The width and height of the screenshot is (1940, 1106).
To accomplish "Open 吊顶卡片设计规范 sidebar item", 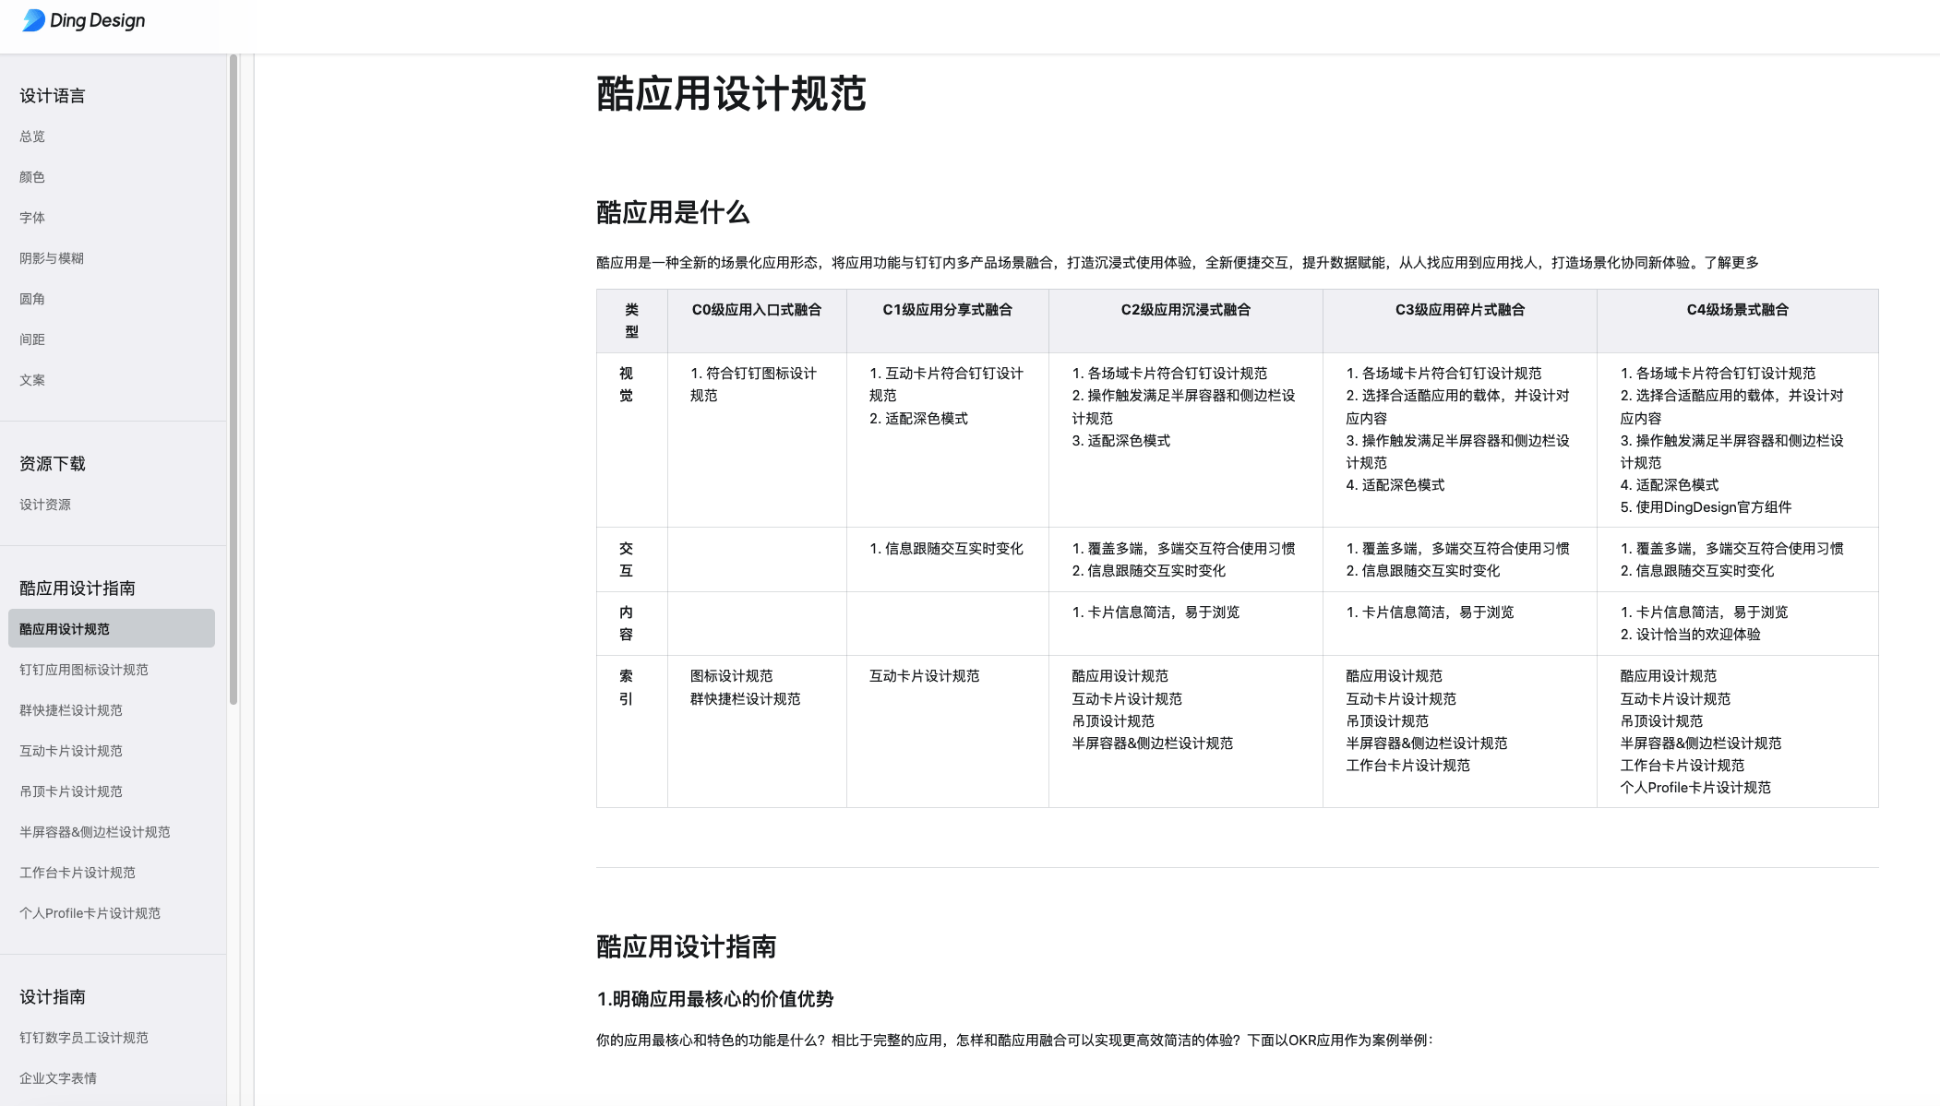I will click(x=71, y=791).
